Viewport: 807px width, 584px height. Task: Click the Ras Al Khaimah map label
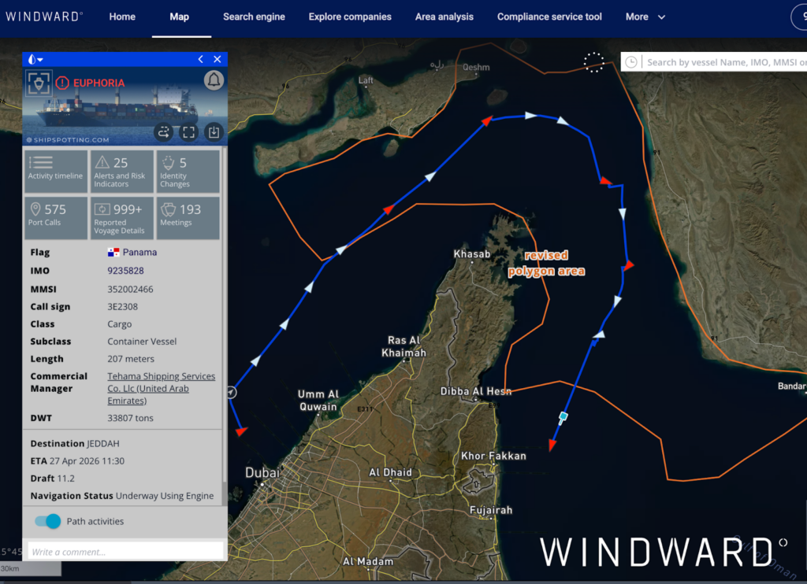(x=404, y=346)
